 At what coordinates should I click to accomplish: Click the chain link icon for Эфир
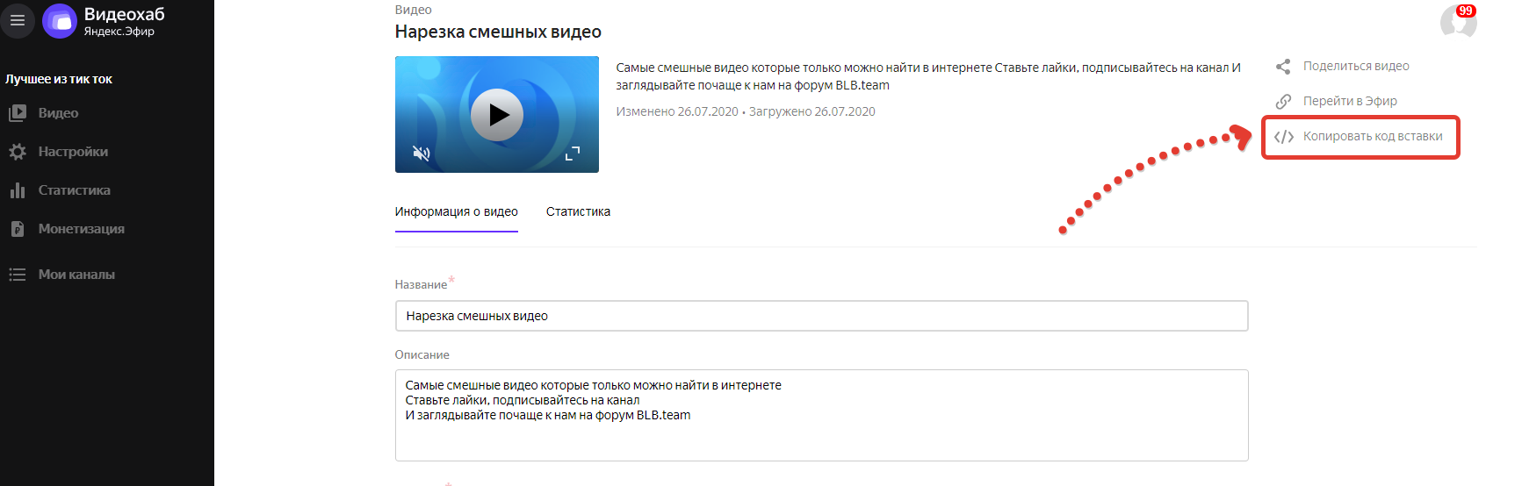tap(1283, 102)
